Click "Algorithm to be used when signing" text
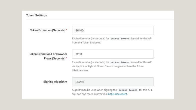Viewport: 196px width, 110px height. tap(94, 90)
